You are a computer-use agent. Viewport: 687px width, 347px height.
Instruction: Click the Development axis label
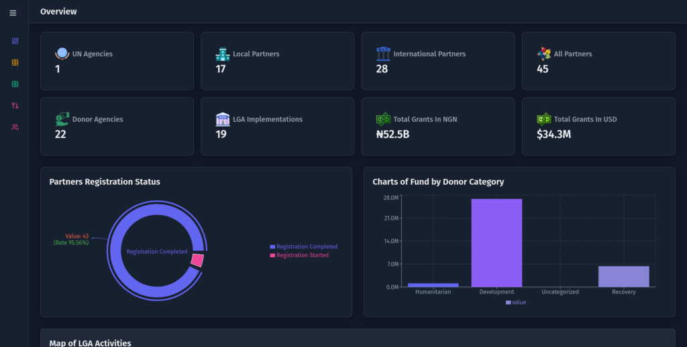click(x=496, y=292)
